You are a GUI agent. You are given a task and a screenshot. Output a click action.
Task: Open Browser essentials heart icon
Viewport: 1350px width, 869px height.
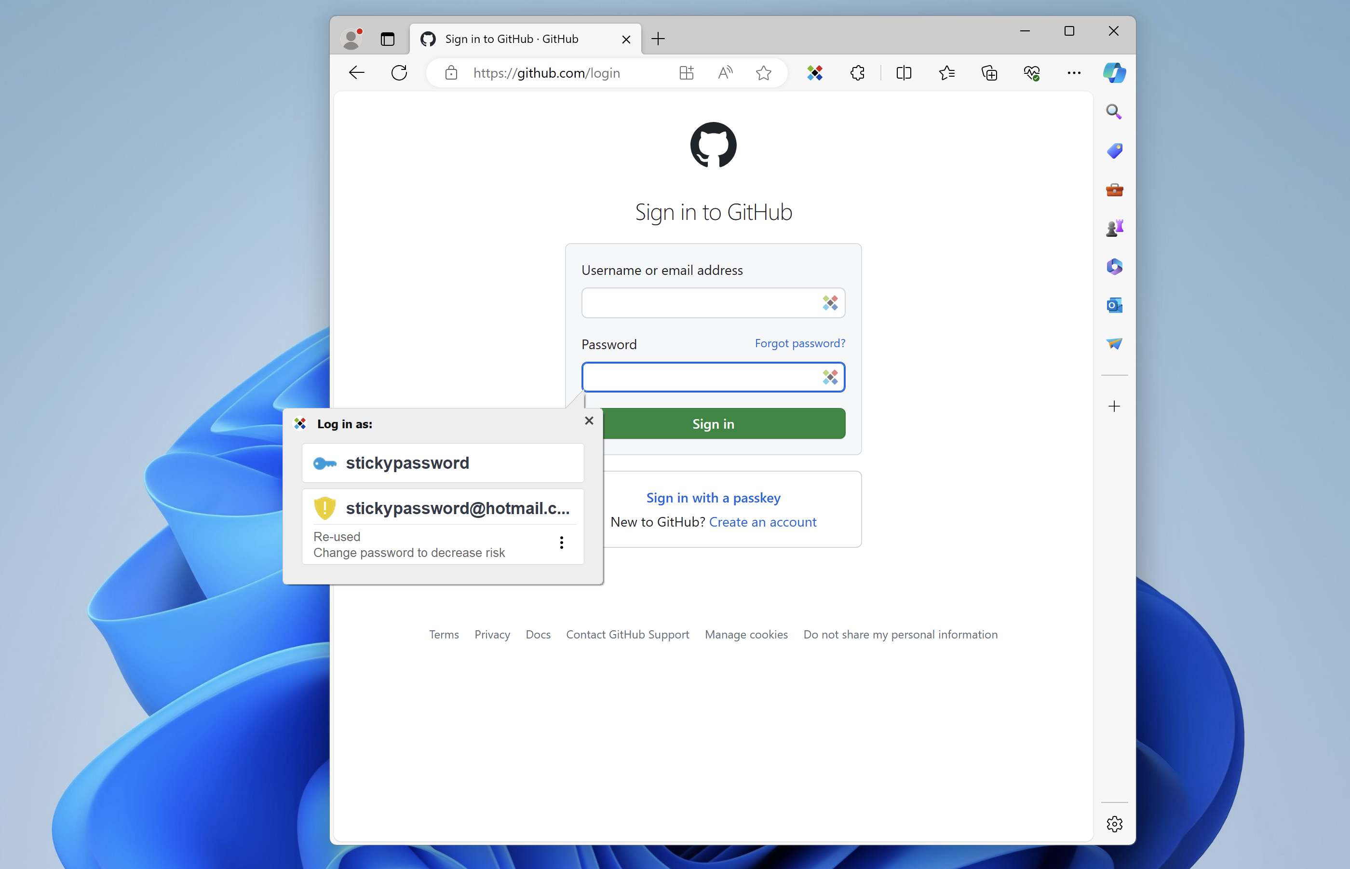(x=1032, y=73)
